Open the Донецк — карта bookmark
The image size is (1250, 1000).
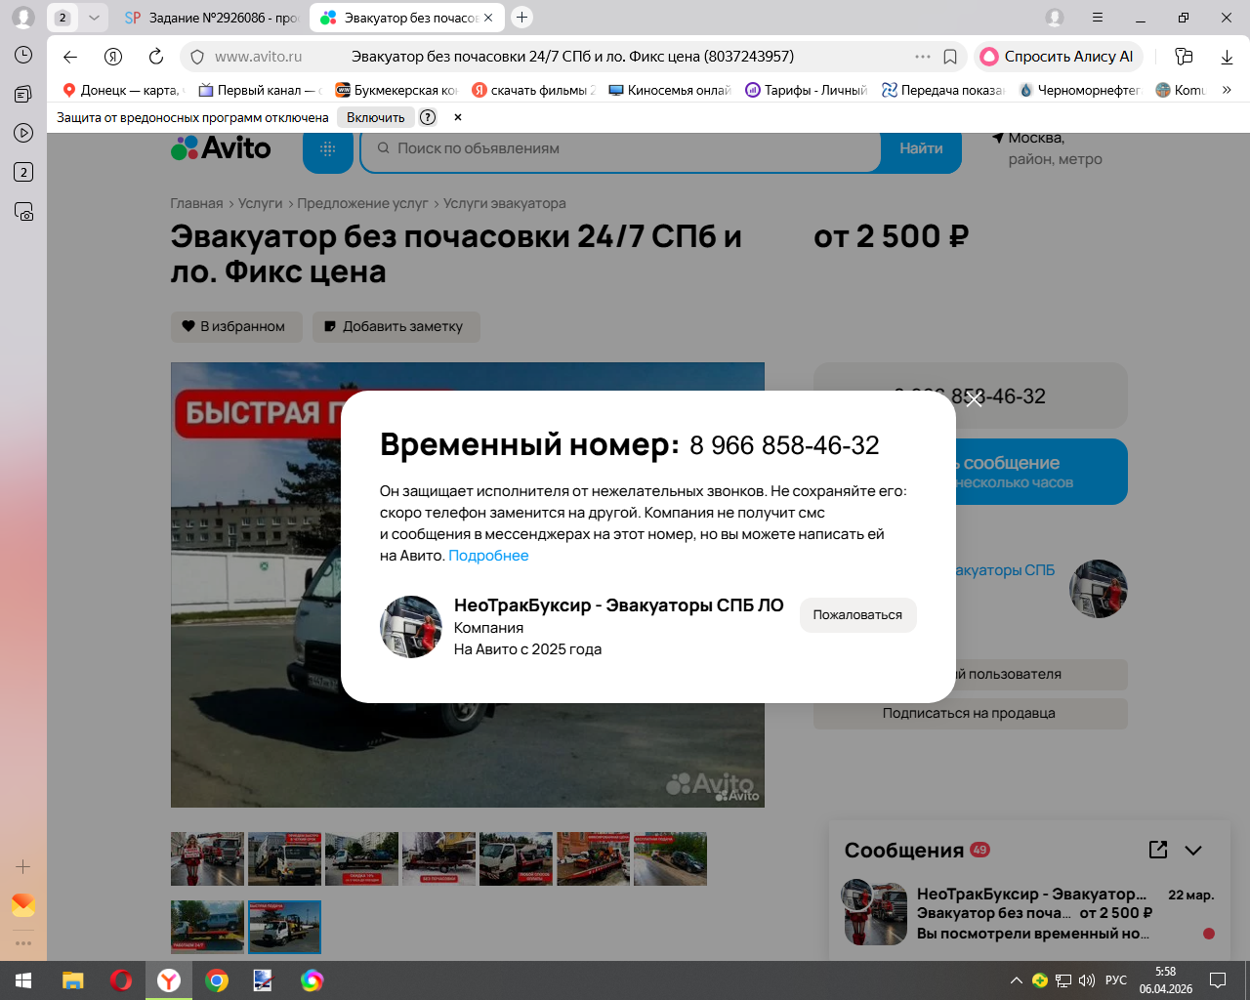[x=121, y=90]
